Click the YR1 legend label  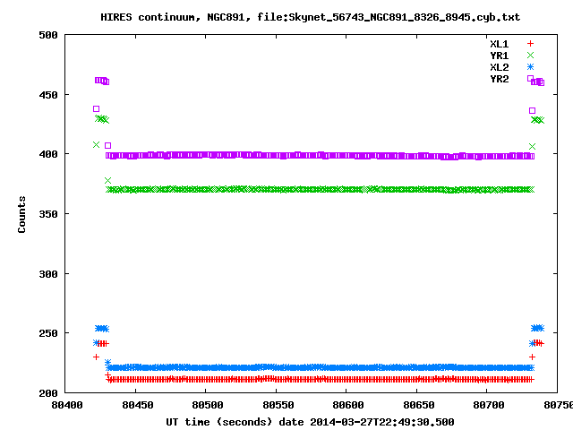pyautogui.click(x=500, y=56)
